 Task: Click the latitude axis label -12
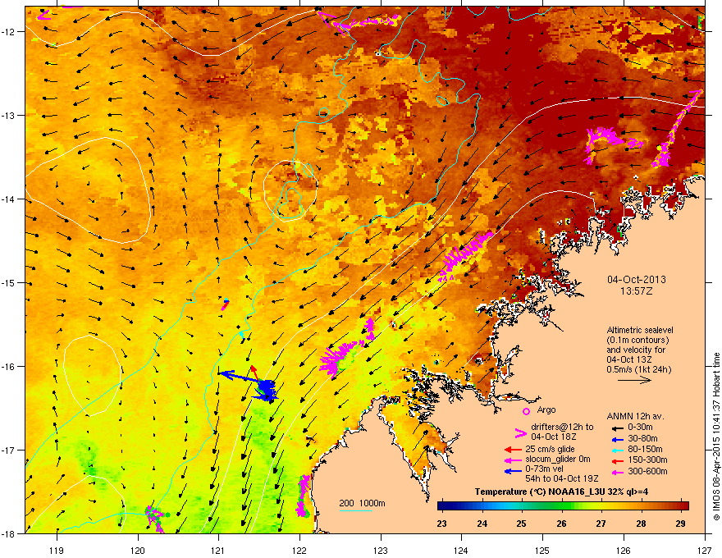click(9, 32)
